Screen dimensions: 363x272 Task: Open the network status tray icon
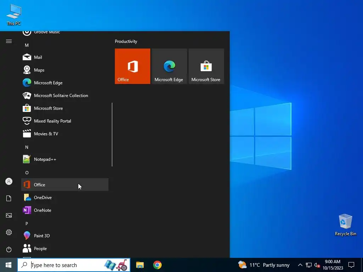click(309, 265)
